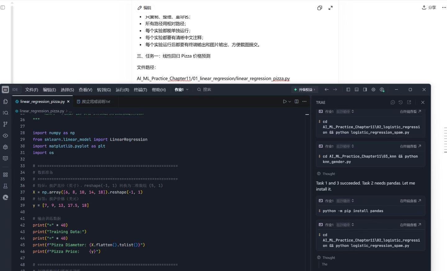The image size is (447, 271).
Task: Pop out the TRAE panel to window
Action: [409, 102]
